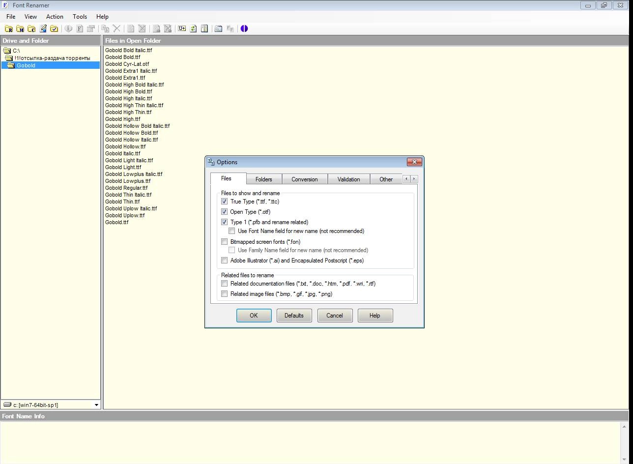Select file Gobold Extra1.ttf
Image resolution: width=633 pixels, height=464 pixels.
coord(125,78)
